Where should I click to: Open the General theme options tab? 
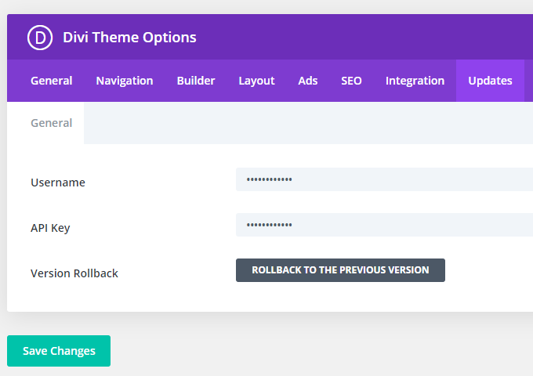[x=51, y=81]
